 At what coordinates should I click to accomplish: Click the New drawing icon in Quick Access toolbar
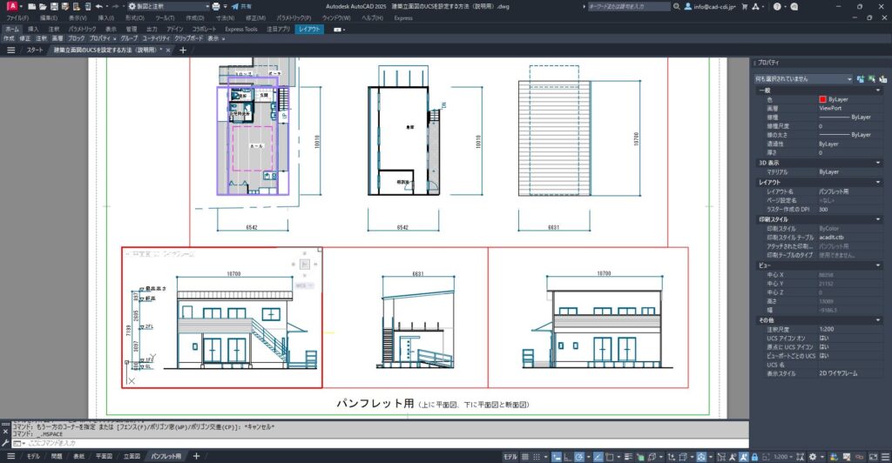[x=32, y=6]
